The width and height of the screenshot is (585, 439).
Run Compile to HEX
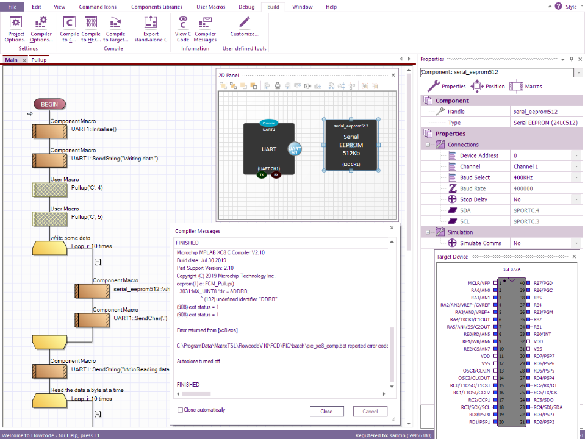click(x=91, y=29)
